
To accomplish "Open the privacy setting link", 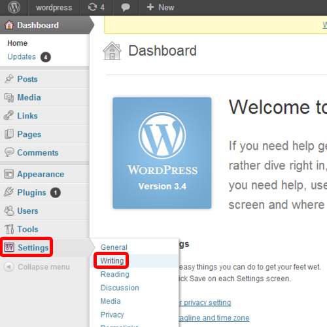I will (205, 303).
